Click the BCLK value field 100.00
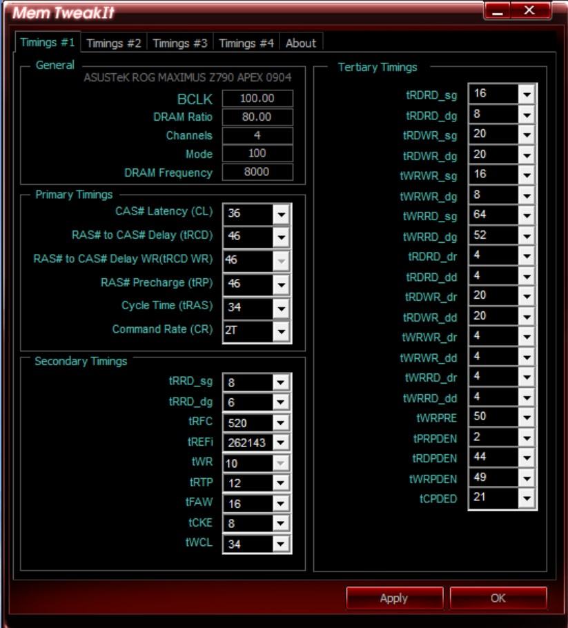568x628 pixels. (257, 99)
